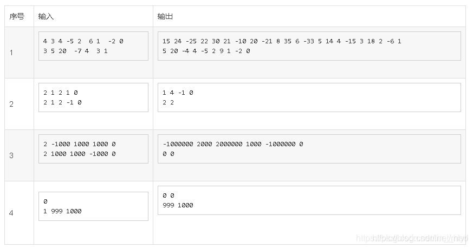473x248 pixels.
Task: Click input line "2 1 2 -1 0"
Action: (62, 102)
